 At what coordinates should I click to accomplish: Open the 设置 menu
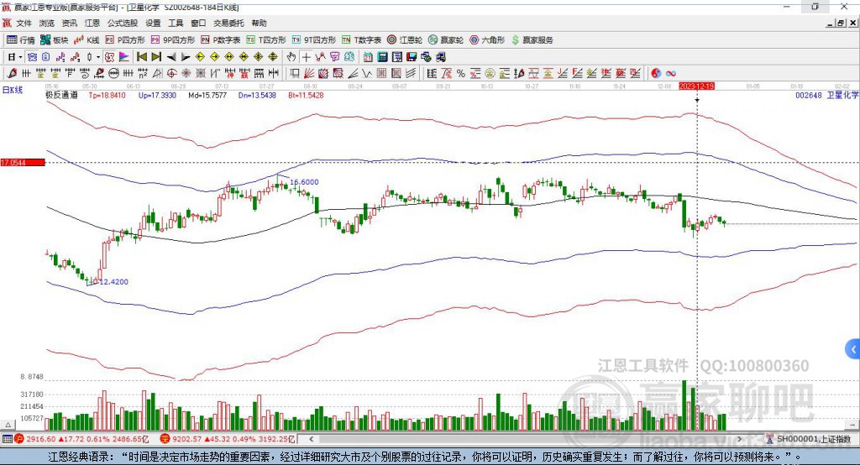[153, 23]
